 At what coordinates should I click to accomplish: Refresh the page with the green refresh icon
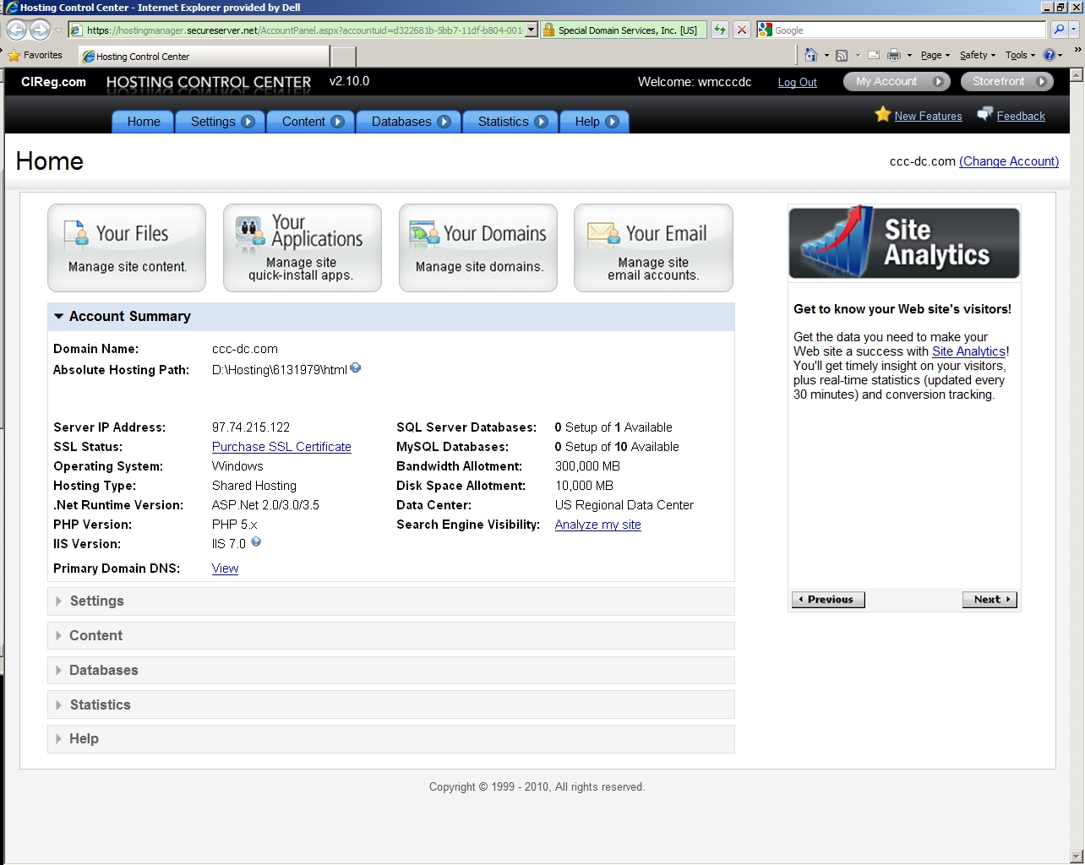point(719,30)
